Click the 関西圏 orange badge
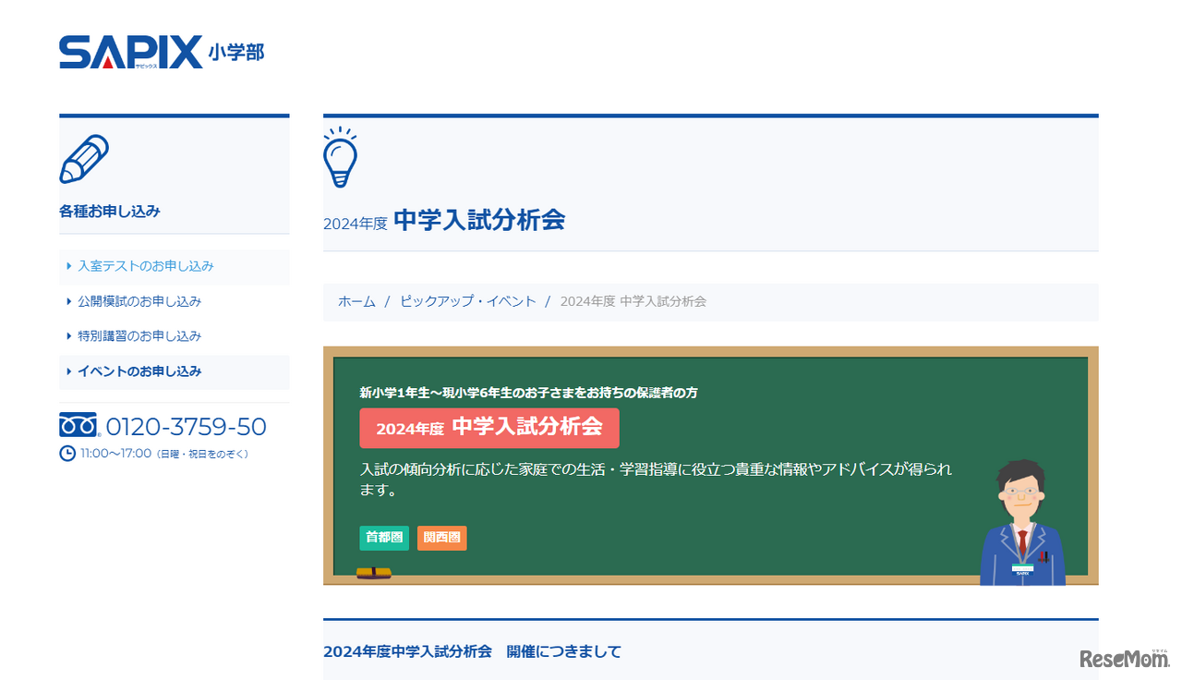The height and width of the screenshot is (680, 1182). point(441,538)
